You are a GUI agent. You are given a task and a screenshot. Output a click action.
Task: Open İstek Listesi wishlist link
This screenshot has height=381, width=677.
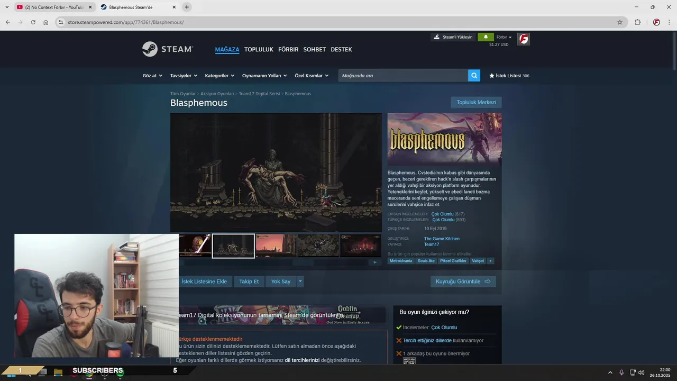(509, 76)
